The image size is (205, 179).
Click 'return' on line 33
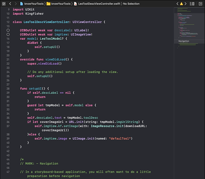40,109
